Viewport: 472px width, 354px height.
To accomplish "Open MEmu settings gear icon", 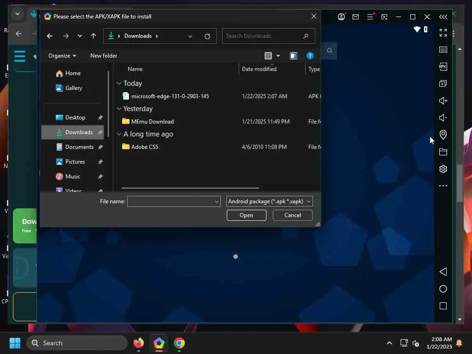I will pyautogui.click(x=443, y=169).
